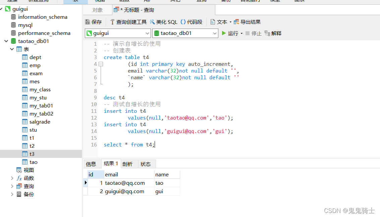
Task: Open the 运行 dropdown arrow
Action: (241, 34)
